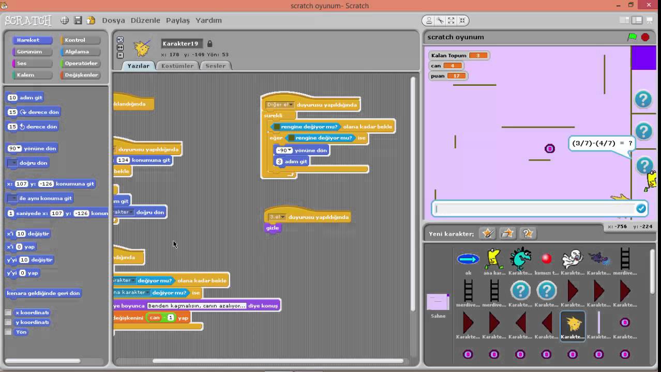Toggle the sprite drag lock icon
The width and height of the screenshot is (661, 372).
(209, 44)
